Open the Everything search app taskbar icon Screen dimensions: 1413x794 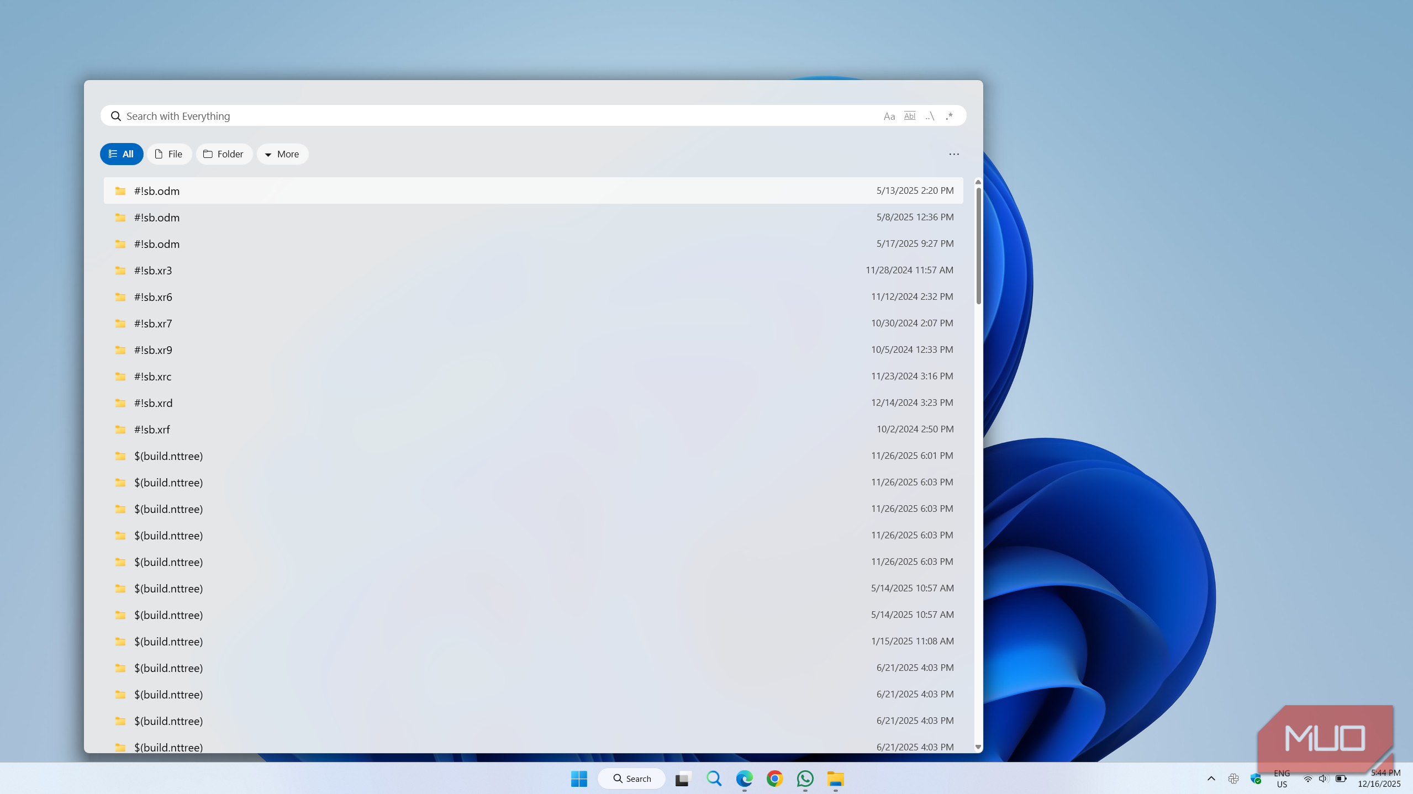[x=714, y=779]
